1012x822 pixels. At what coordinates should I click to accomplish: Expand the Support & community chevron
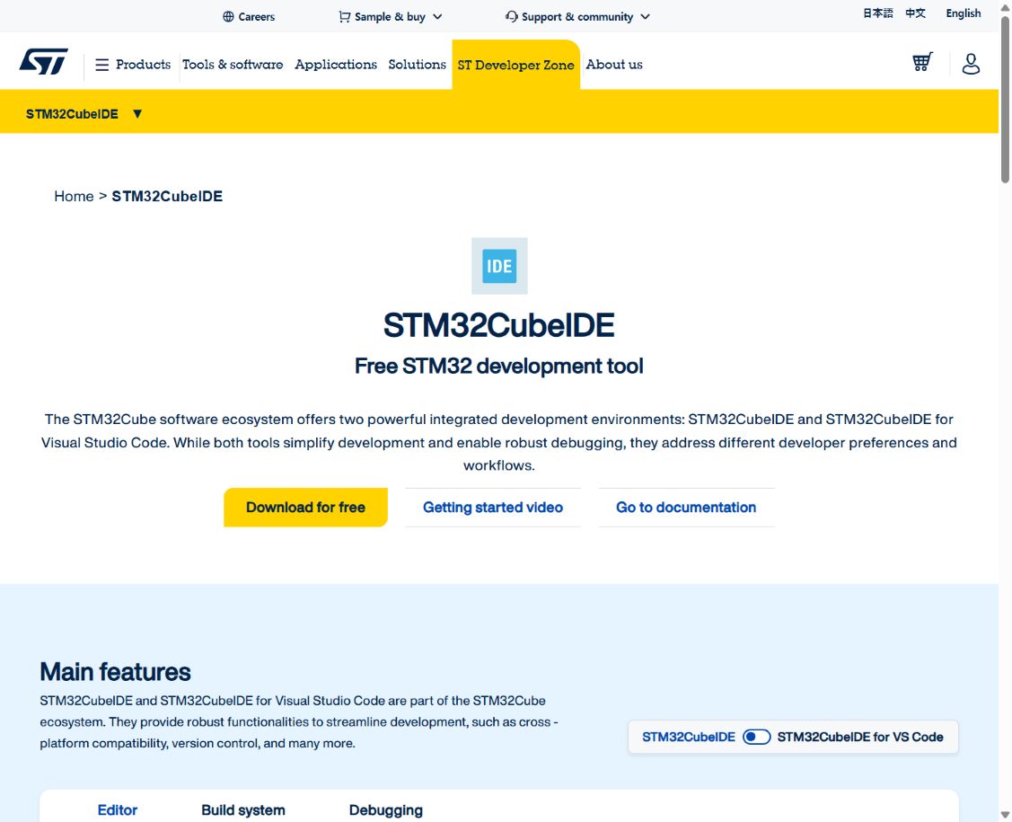pos(645,17)
